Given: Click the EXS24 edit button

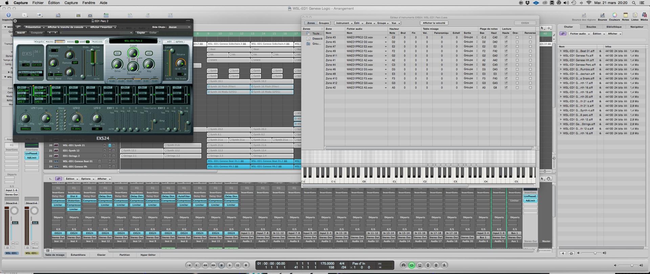Looking at the screenshot, I should point(169,42).
